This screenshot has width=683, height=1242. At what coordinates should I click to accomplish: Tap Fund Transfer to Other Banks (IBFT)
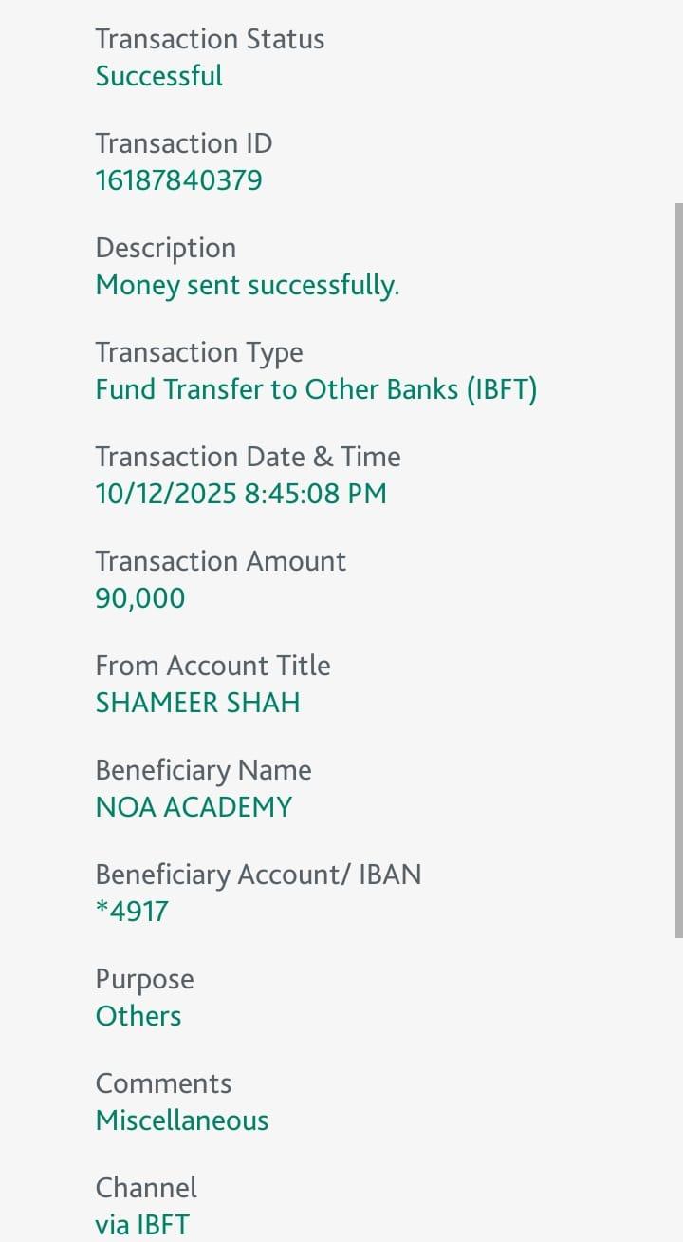point(316,389)
